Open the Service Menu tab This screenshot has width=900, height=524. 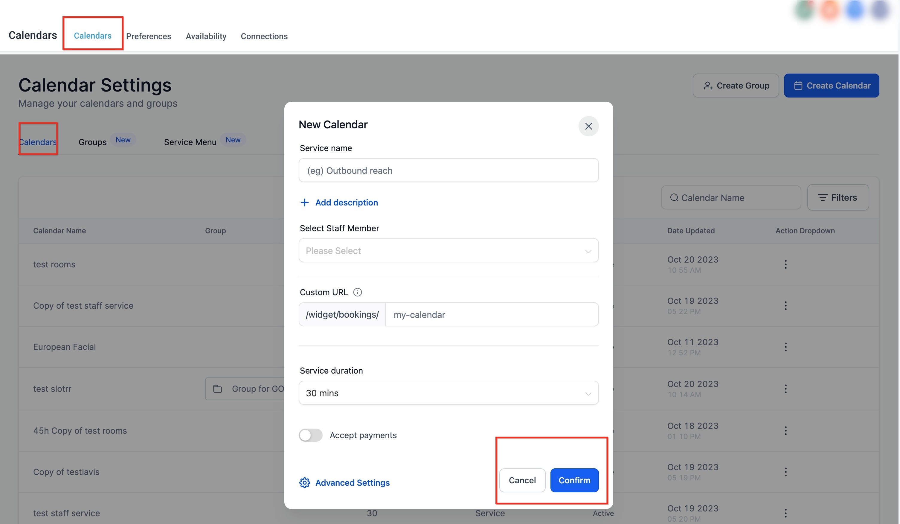[x=190, y=142]
